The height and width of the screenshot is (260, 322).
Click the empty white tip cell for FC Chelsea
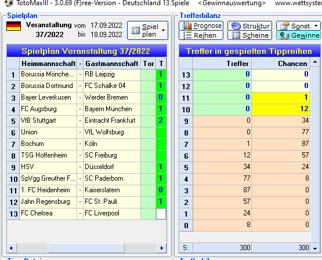coord(161,214)
